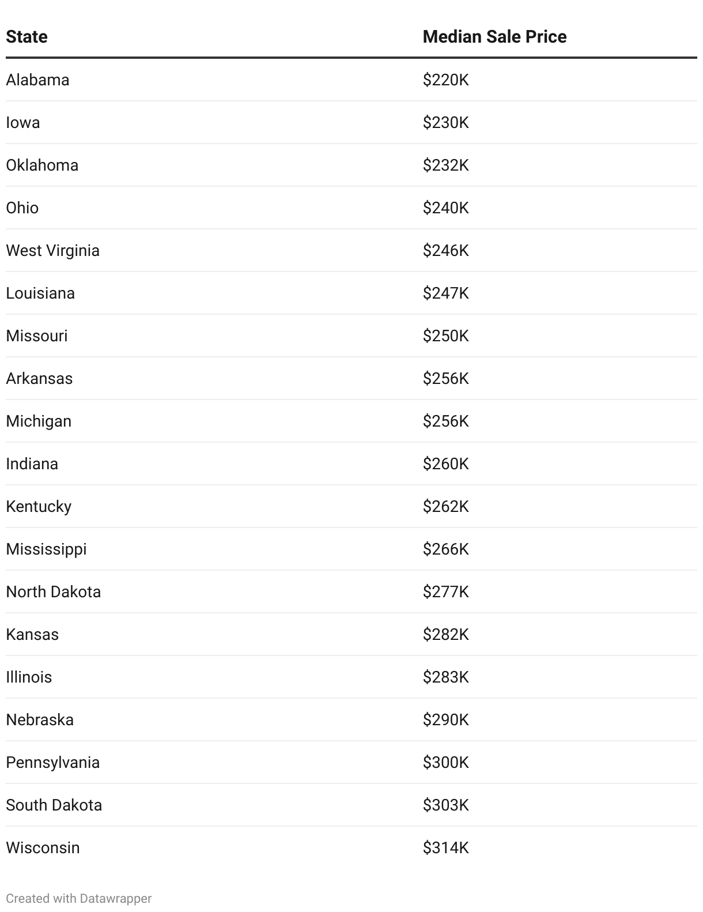Click the State column header
The height and width of the screenshot is (912, 703).
(27, 37)
